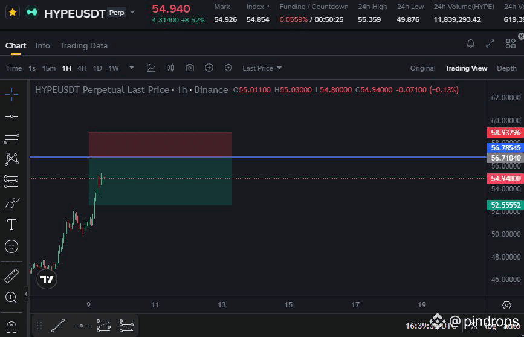The image size is (524, 337).
Task: Click the red 58.93796 stop price label
Action: (505, 133)
